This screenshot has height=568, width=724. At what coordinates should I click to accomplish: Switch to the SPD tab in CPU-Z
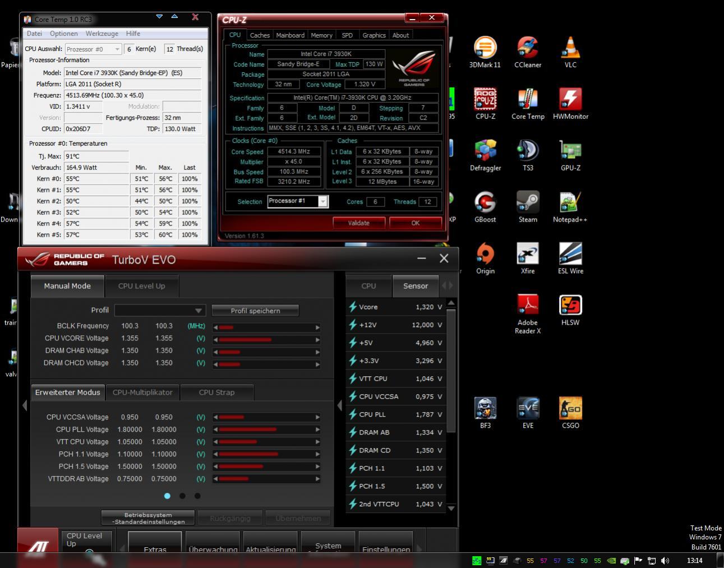pyautogui.click(x=347, y=35)
